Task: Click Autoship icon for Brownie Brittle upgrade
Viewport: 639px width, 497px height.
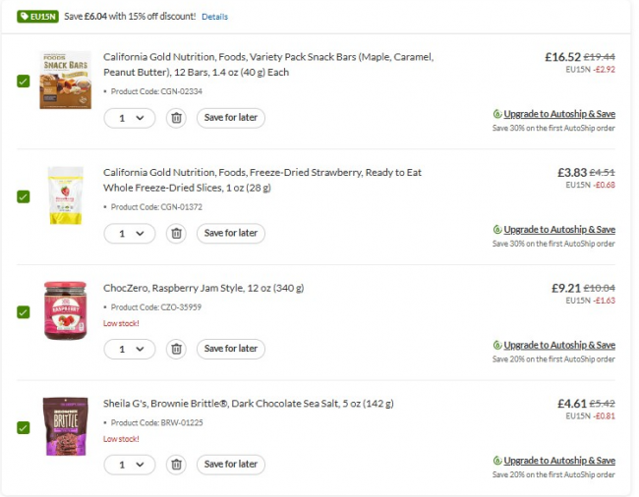Action: click(497, 461)
